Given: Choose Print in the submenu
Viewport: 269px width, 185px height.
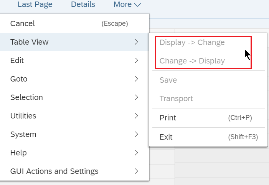Looking at the screenshot, I should (x=208, y=118).
